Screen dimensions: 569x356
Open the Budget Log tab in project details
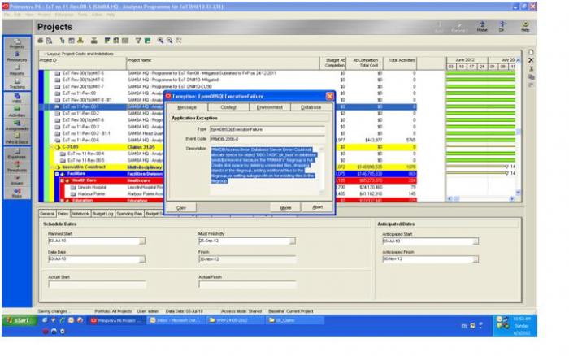coord(102,214)
